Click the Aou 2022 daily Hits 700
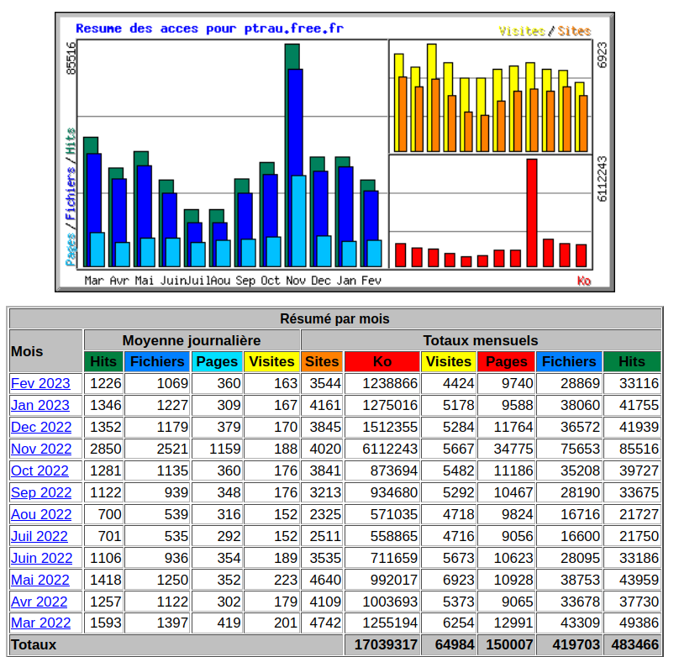The image size is (679, 657). point(109,515)
